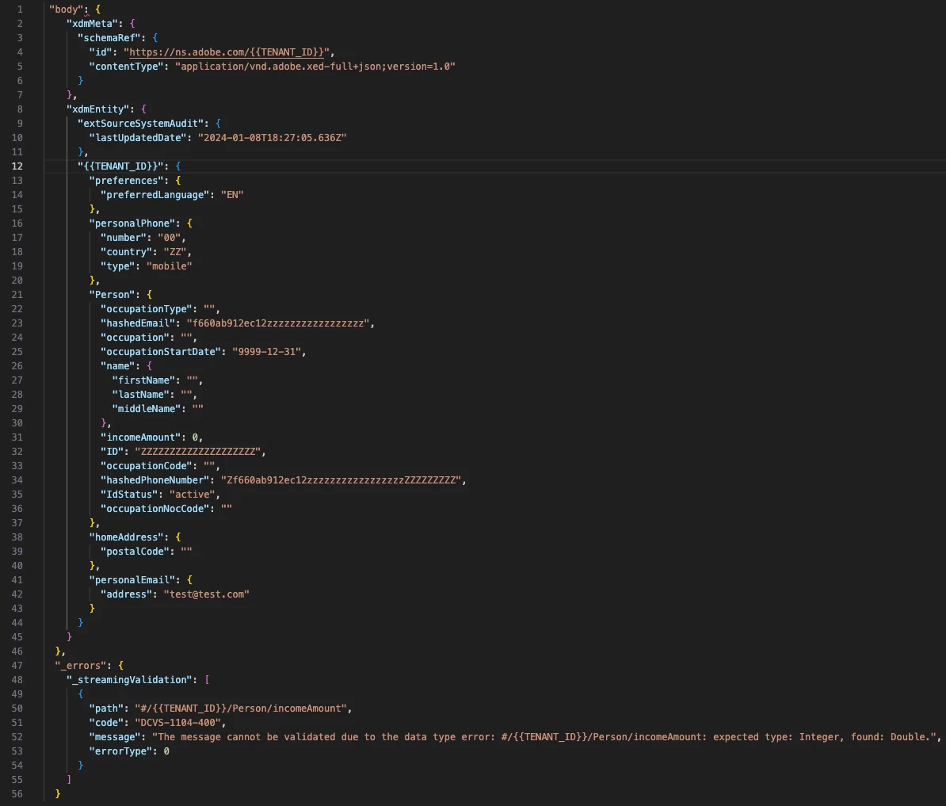
Task: Open the ns.adobe.com schema id link
Action: (x=227, y=52)
